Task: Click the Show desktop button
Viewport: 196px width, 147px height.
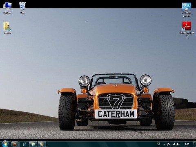Action: click(195, 144)
